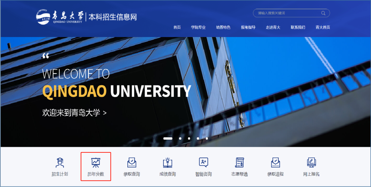Open the 培养特色 menu item

tap(223, 27)
